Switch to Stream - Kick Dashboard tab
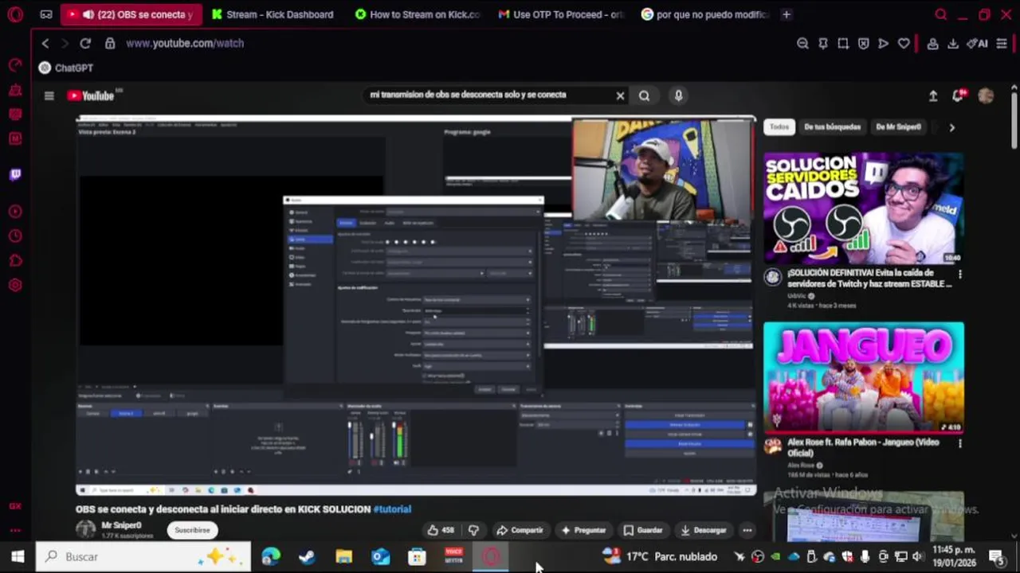1020x573 pixels. (273, 14)
